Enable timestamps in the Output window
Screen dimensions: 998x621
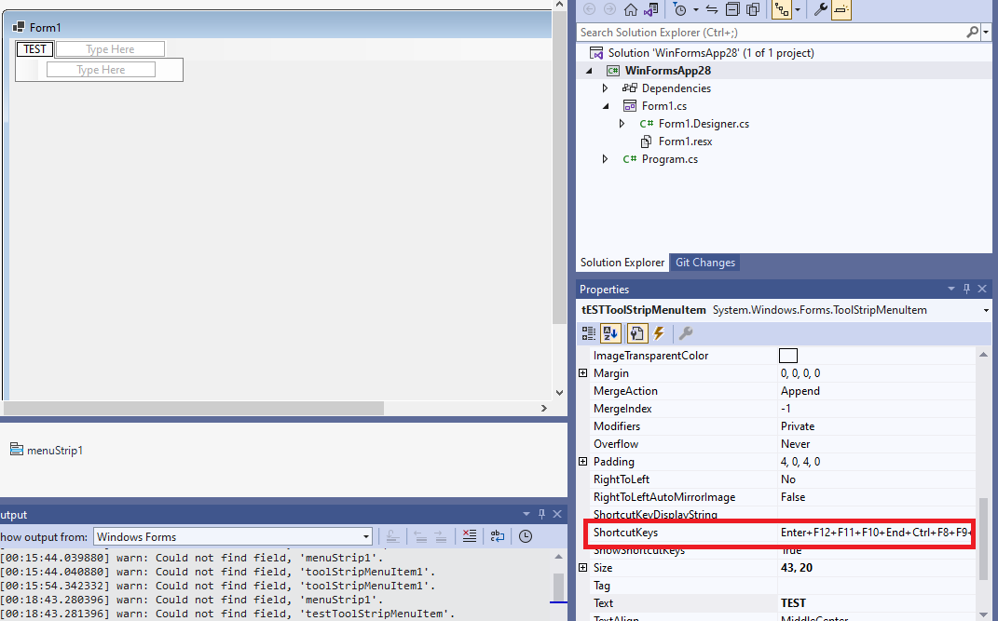[525, 535]
